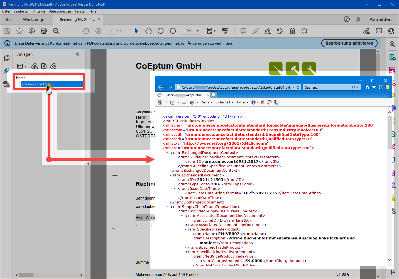Open the Bearbeiten menu
Viewport: 399px width, 279px height.
(x=21, y=11)
